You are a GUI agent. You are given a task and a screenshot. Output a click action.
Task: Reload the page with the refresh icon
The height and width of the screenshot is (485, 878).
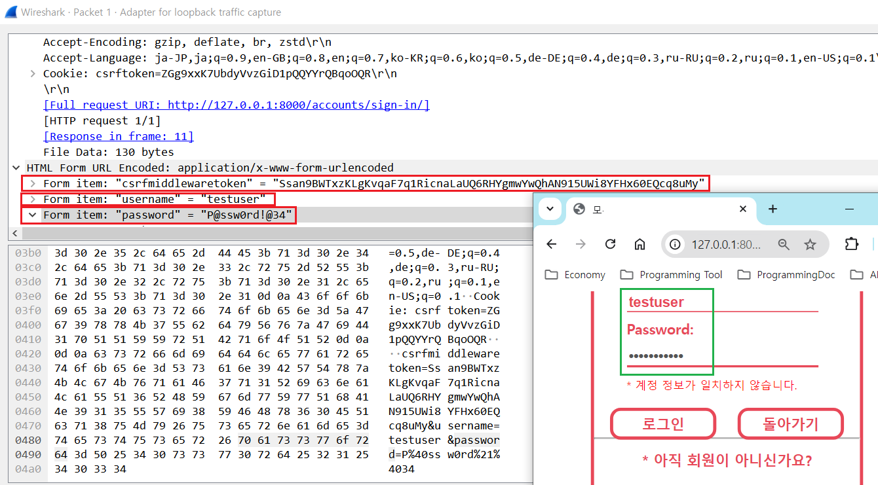(610, 244)
